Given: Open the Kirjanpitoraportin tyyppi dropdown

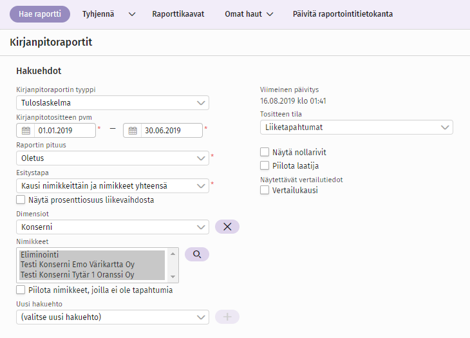Looking at the screenshot, I should pos(112,103).
